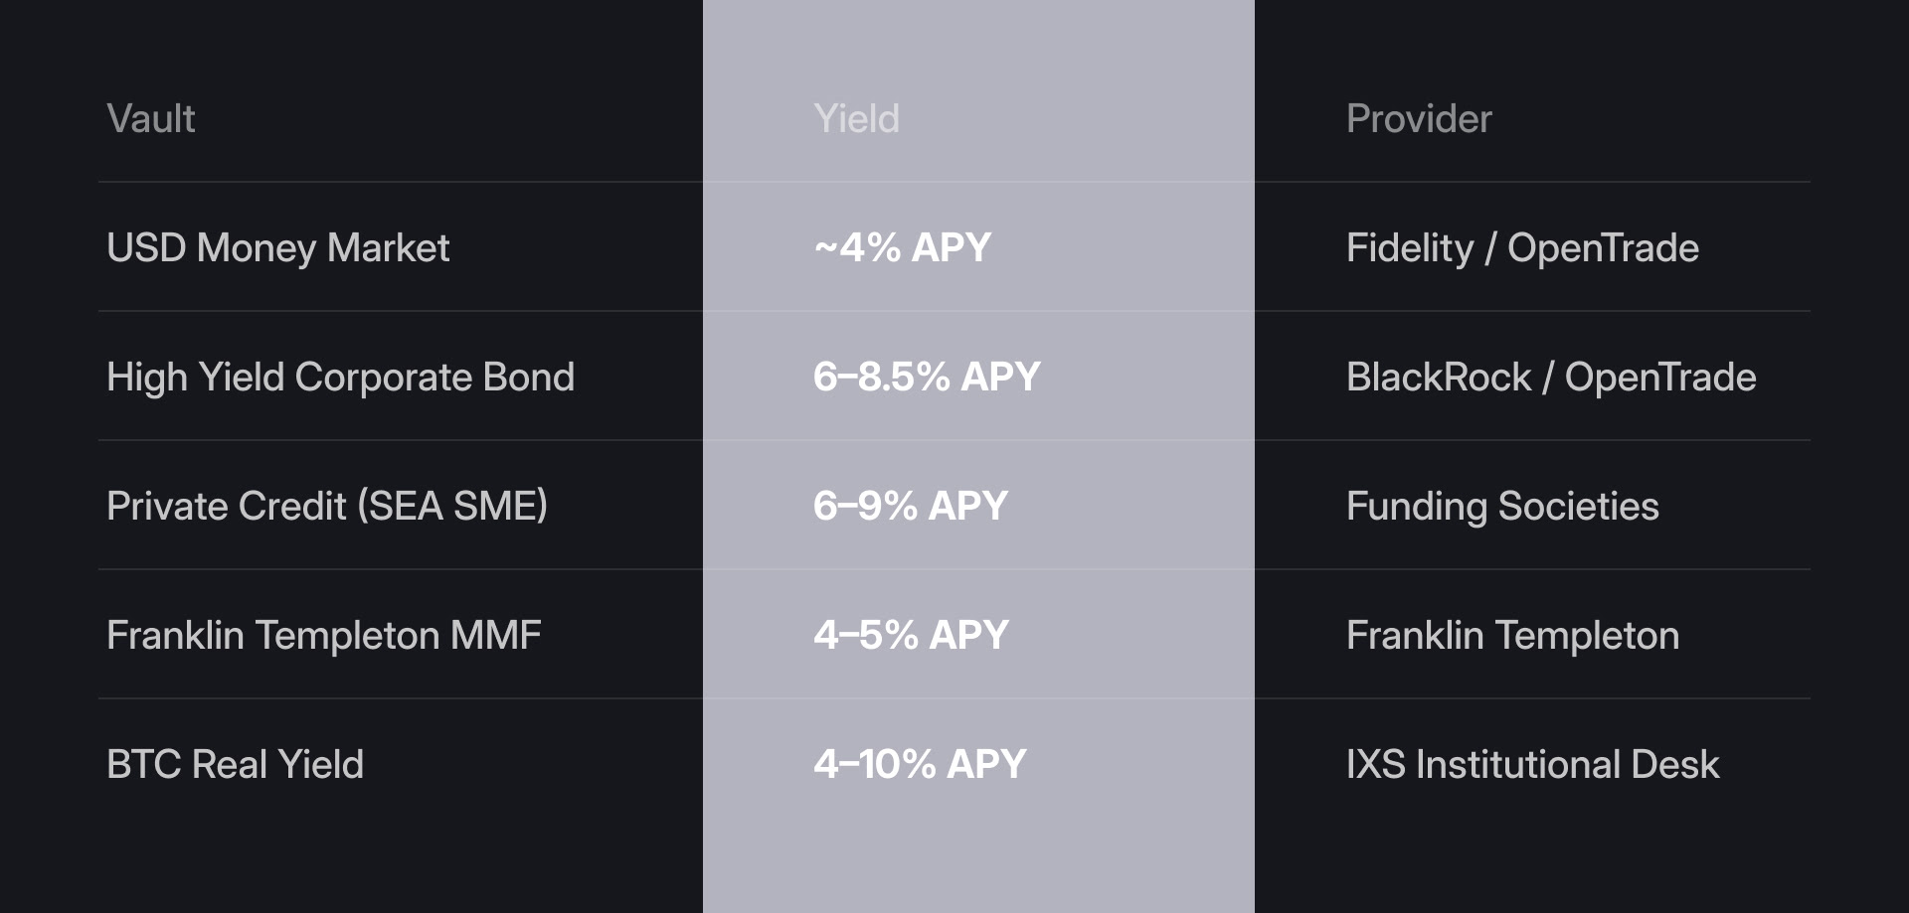
Task: Click the 4–10% APY yield value
Action: tap(920, 765)
